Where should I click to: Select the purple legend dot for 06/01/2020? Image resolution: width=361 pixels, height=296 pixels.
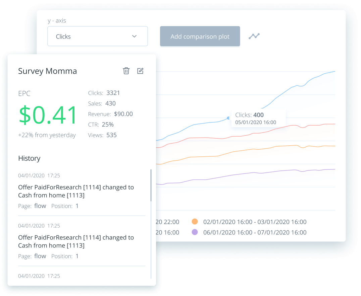coord(195,232)
